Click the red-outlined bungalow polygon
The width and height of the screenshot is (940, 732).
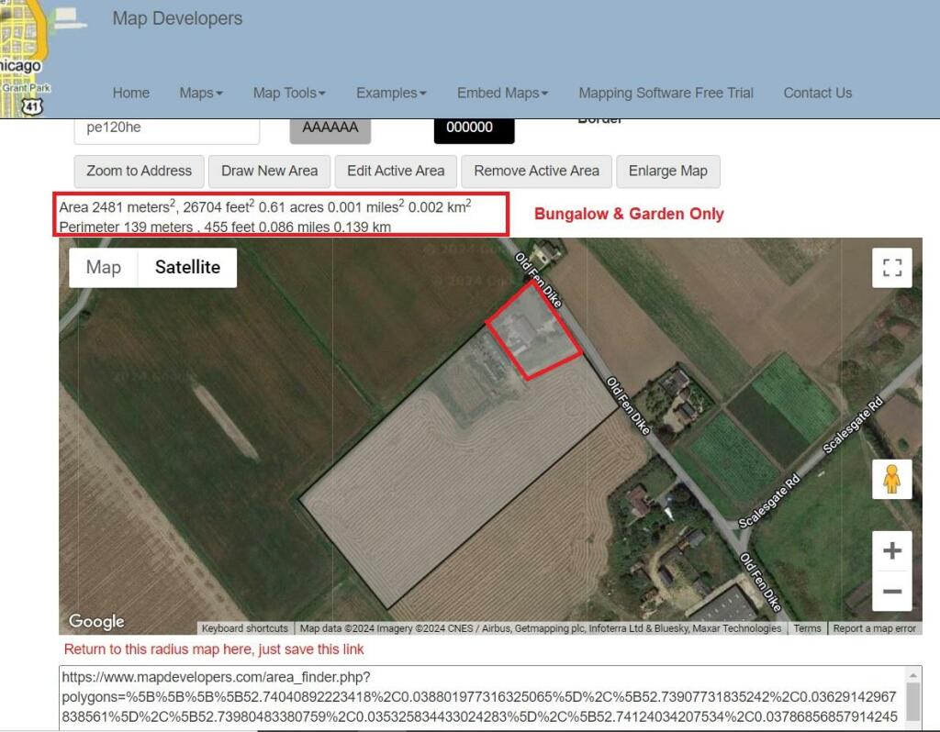point(533,332)
